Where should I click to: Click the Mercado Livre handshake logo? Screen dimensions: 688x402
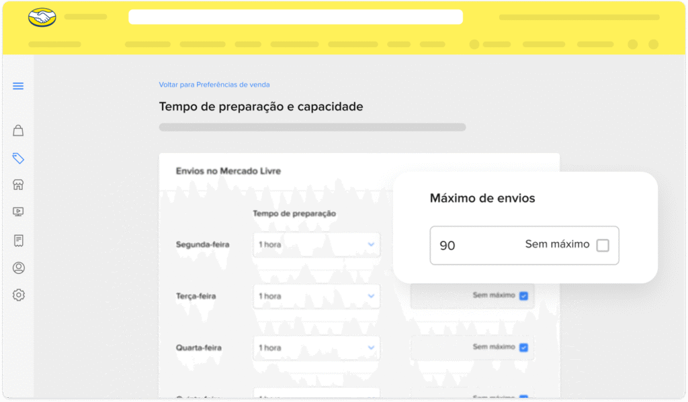[x=42, y=17]
